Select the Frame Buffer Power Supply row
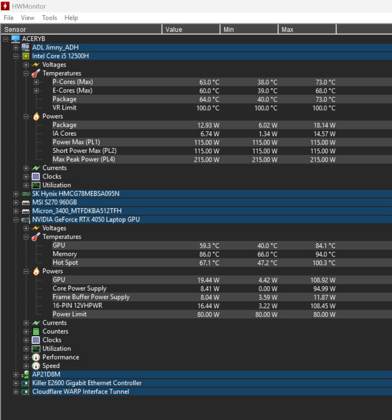 tap(222, 297)
